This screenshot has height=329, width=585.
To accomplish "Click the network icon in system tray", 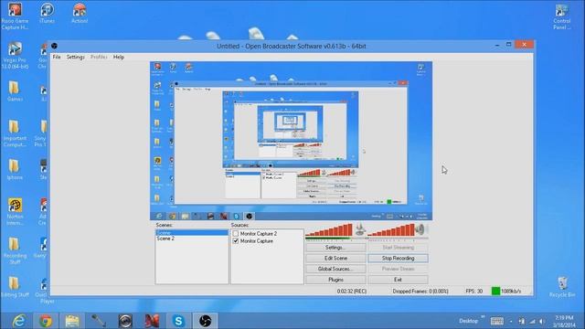I will point(532,321).
